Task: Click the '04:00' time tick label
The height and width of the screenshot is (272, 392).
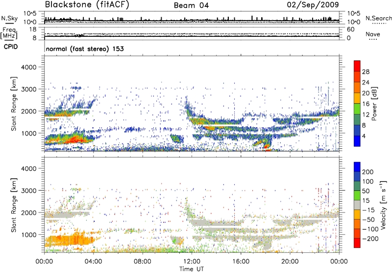Action: [93, 262]
